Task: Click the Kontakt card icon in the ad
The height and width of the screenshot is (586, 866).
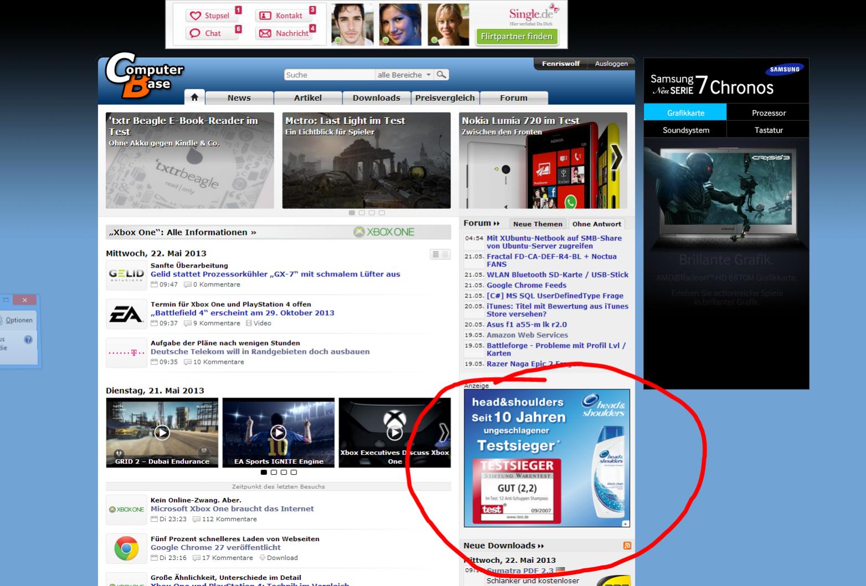Action: point(265,16)
